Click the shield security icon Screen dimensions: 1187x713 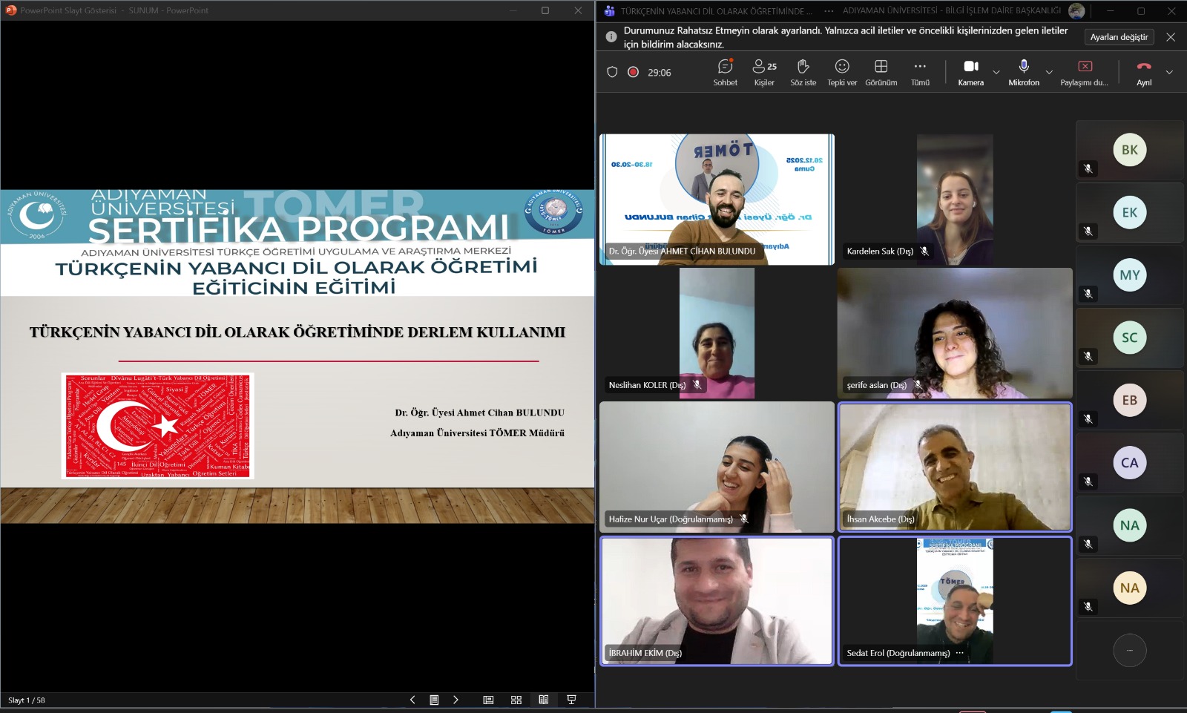pyautogui.click(x=612, y=72)
